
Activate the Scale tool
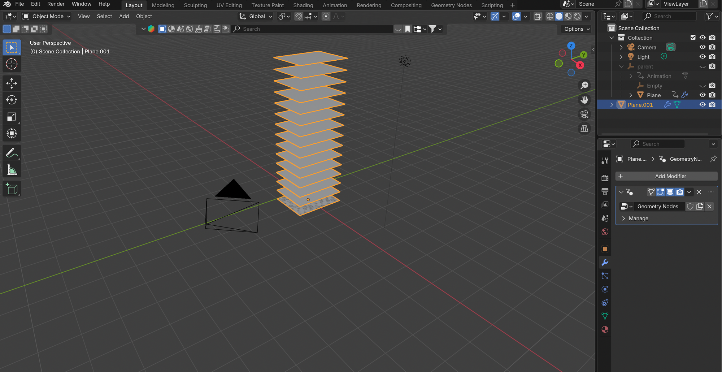coord(12,117)
